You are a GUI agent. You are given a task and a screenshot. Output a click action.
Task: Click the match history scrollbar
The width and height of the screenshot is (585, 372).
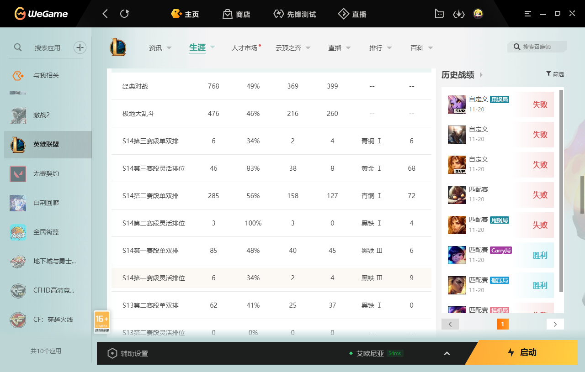click(x=561, y=192)
